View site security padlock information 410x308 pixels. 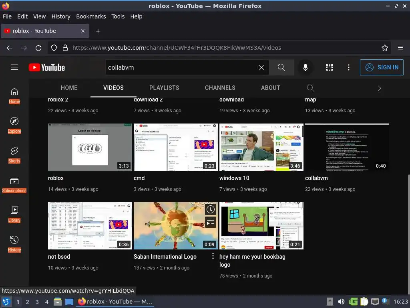click(65, 48)
